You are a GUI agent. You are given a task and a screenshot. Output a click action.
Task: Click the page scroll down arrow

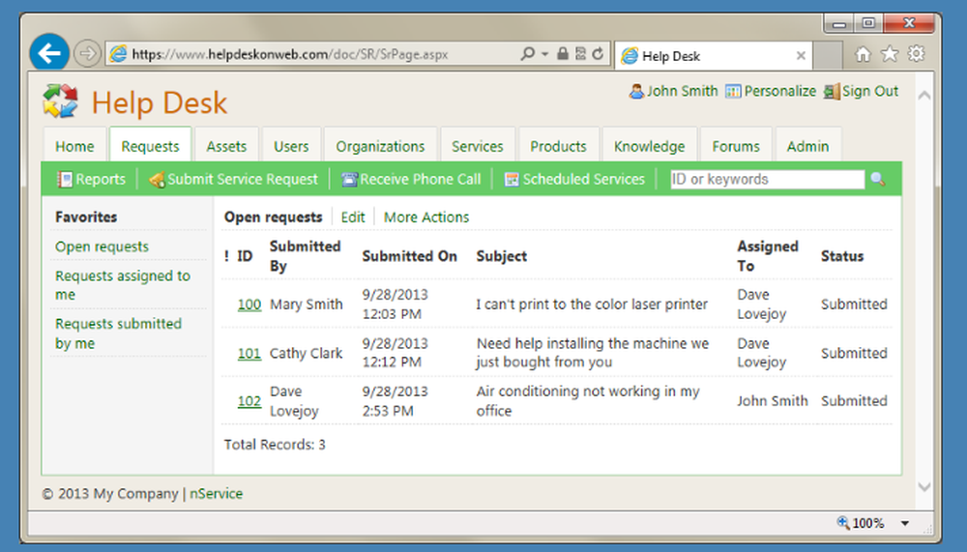[x=923, y=487]
